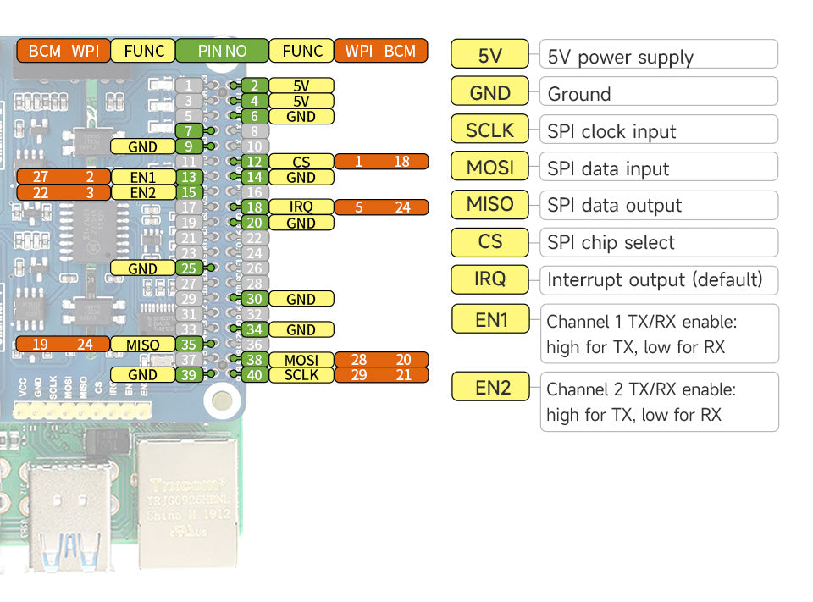Select the BCM WPI header tab

(x=63, y=51)
